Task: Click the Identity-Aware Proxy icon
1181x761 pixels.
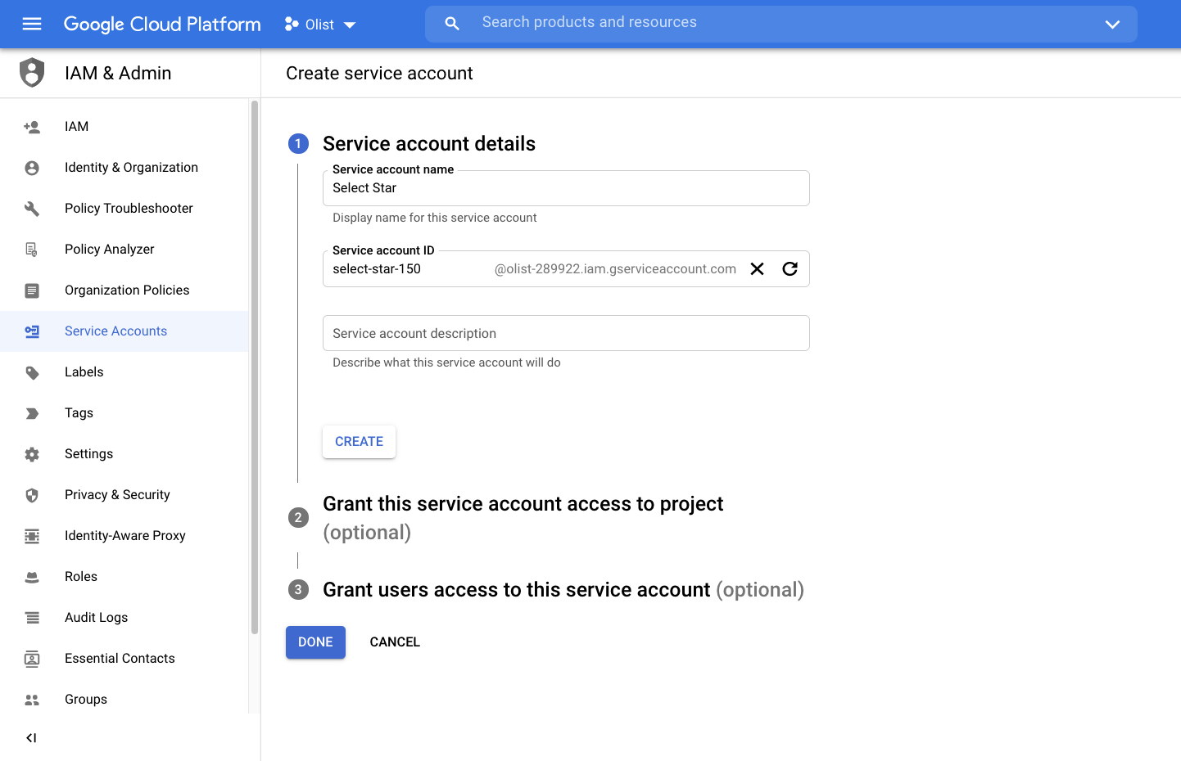Action: (x=32, y=536)
